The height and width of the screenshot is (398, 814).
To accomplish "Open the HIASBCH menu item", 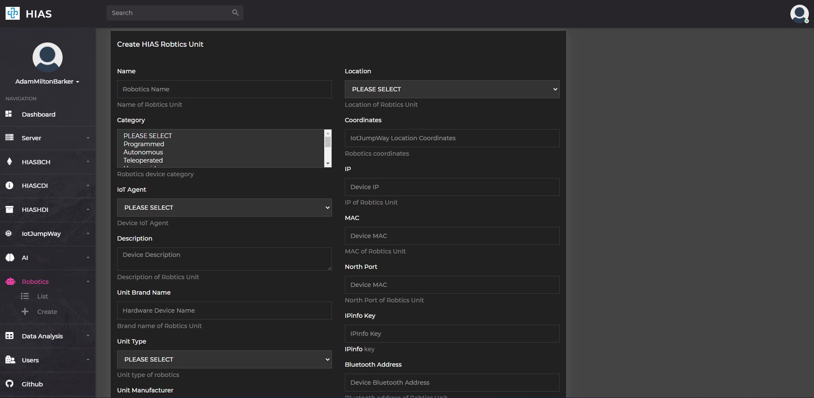I will (48, 162).
